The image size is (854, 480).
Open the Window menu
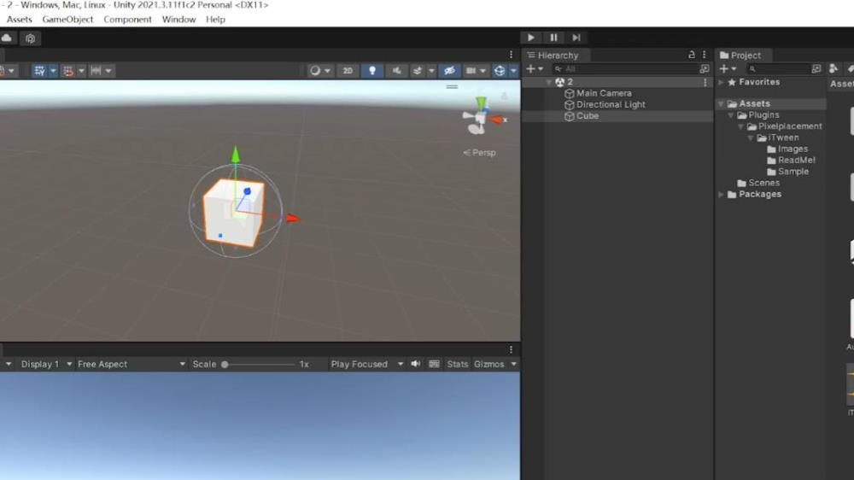click(x=178, y=19)
